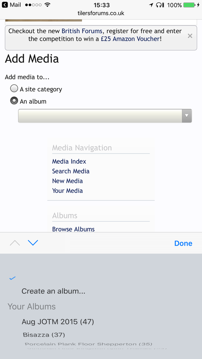Pick 'Bisazza (37)' album option
The height and width of the screenshot is (359, 202).
tap(44, 335)
